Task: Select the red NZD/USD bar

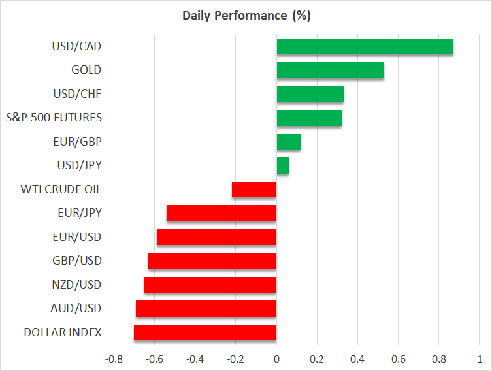Action: [x=210, y=285]
